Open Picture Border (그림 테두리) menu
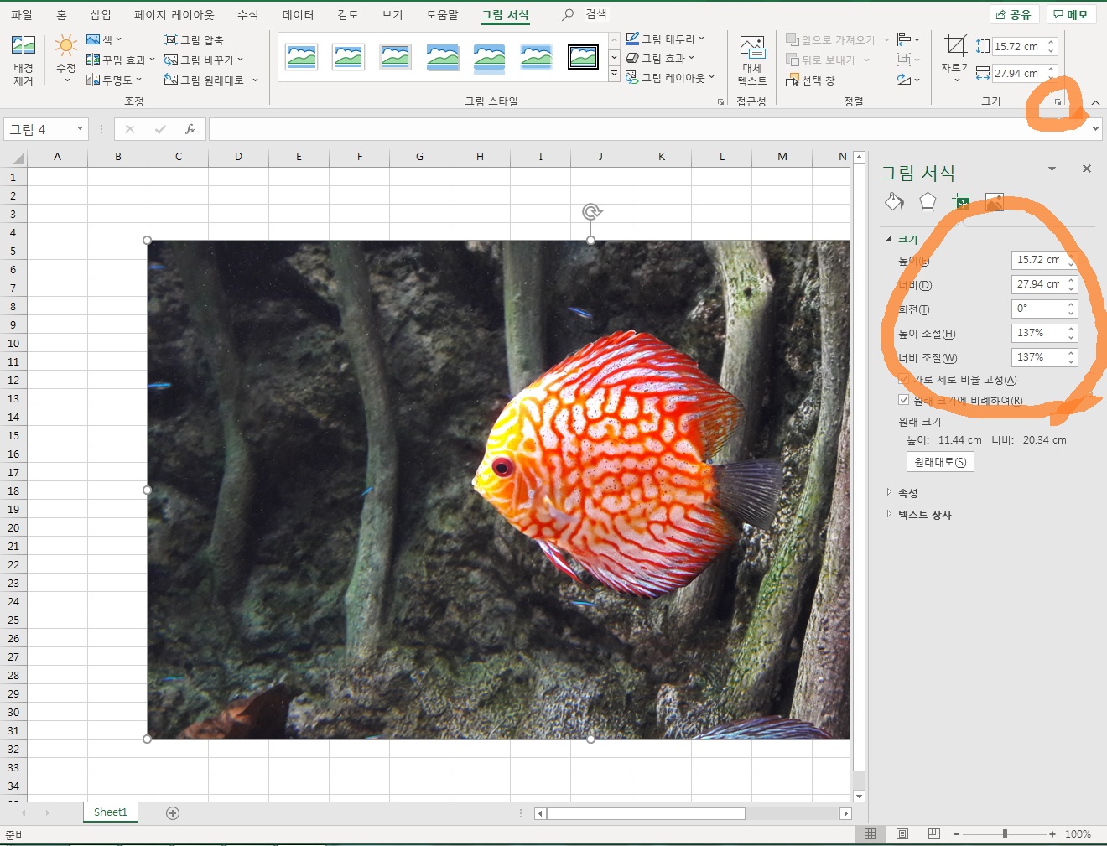This screenshot has width=1107, height=846. click(x=665, y=39)
